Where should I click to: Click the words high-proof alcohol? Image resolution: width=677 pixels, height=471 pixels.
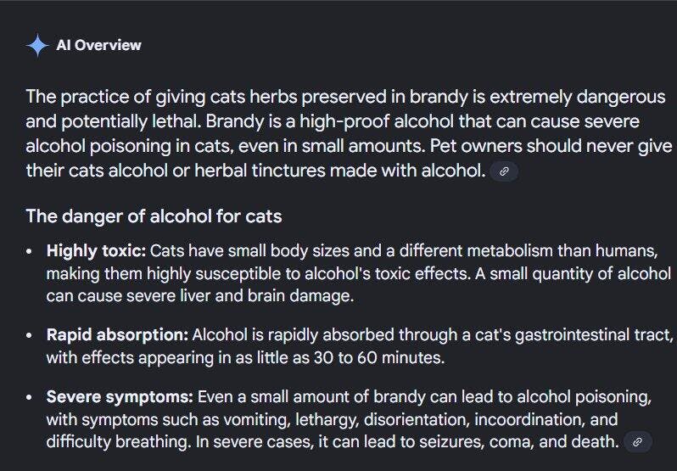coord(377,121)
